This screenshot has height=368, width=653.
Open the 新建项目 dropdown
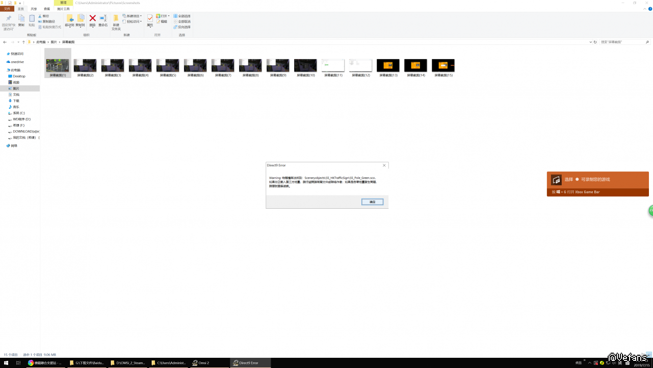(x=132, y=16)
